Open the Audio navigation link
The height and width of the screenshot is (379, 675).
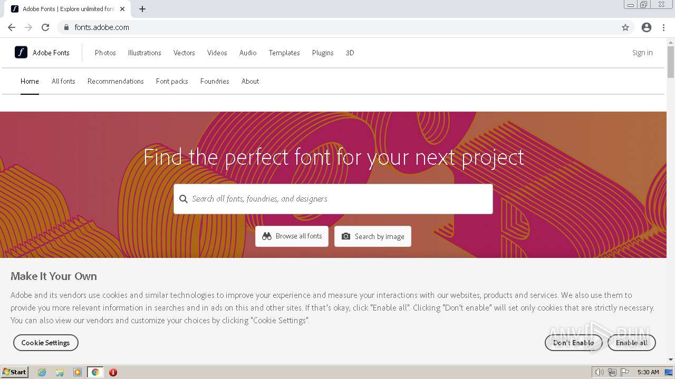pos(248,53)
